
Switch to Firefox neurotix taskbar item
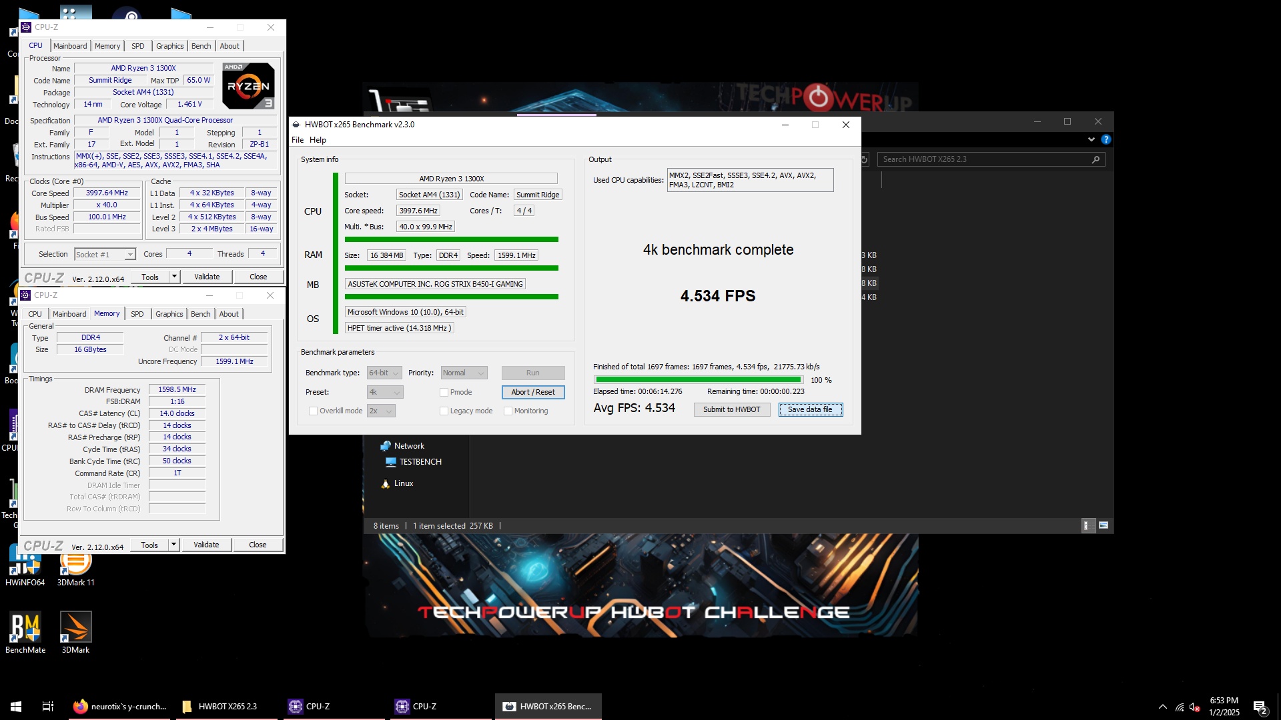[x=120, y=707]
